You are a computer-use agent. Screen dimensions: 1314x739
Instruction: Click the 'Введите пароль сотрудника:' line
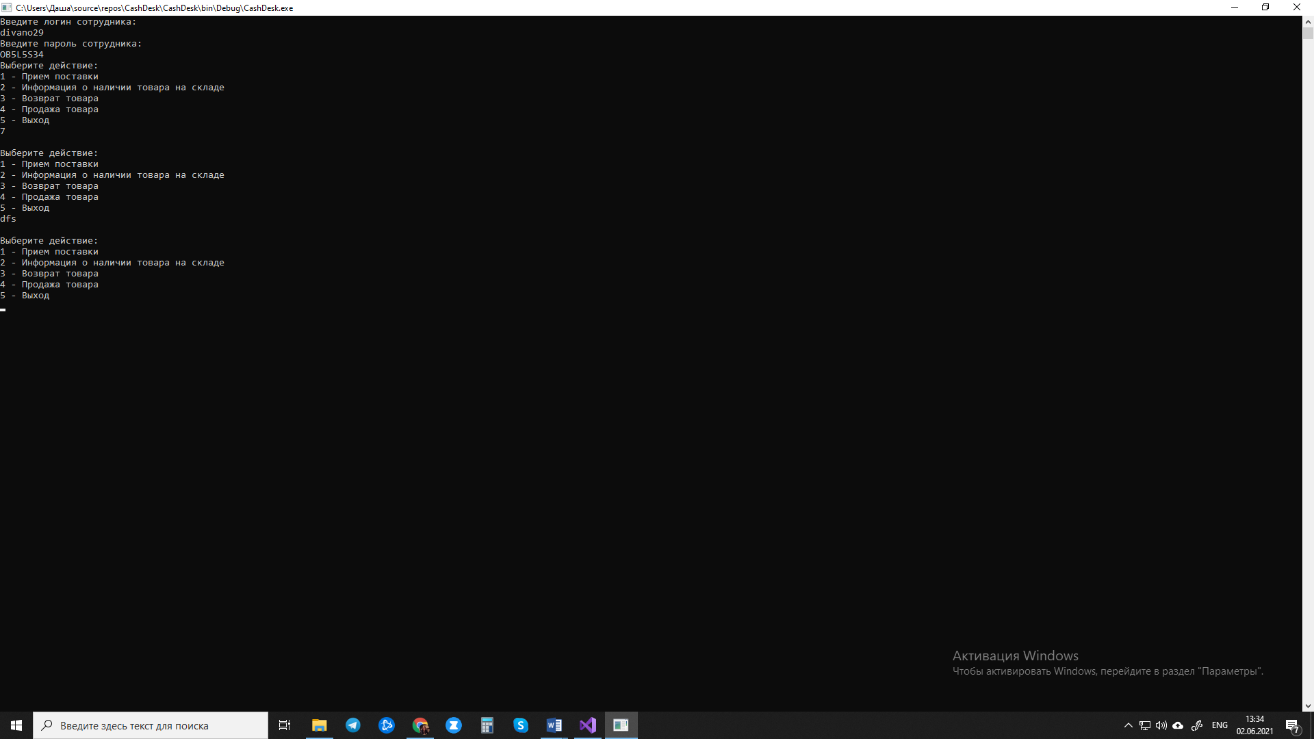tap(71, 44)
